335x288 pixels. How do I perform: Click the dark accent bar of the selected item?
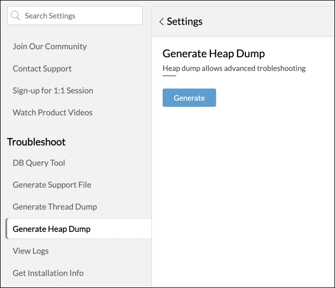6,229
